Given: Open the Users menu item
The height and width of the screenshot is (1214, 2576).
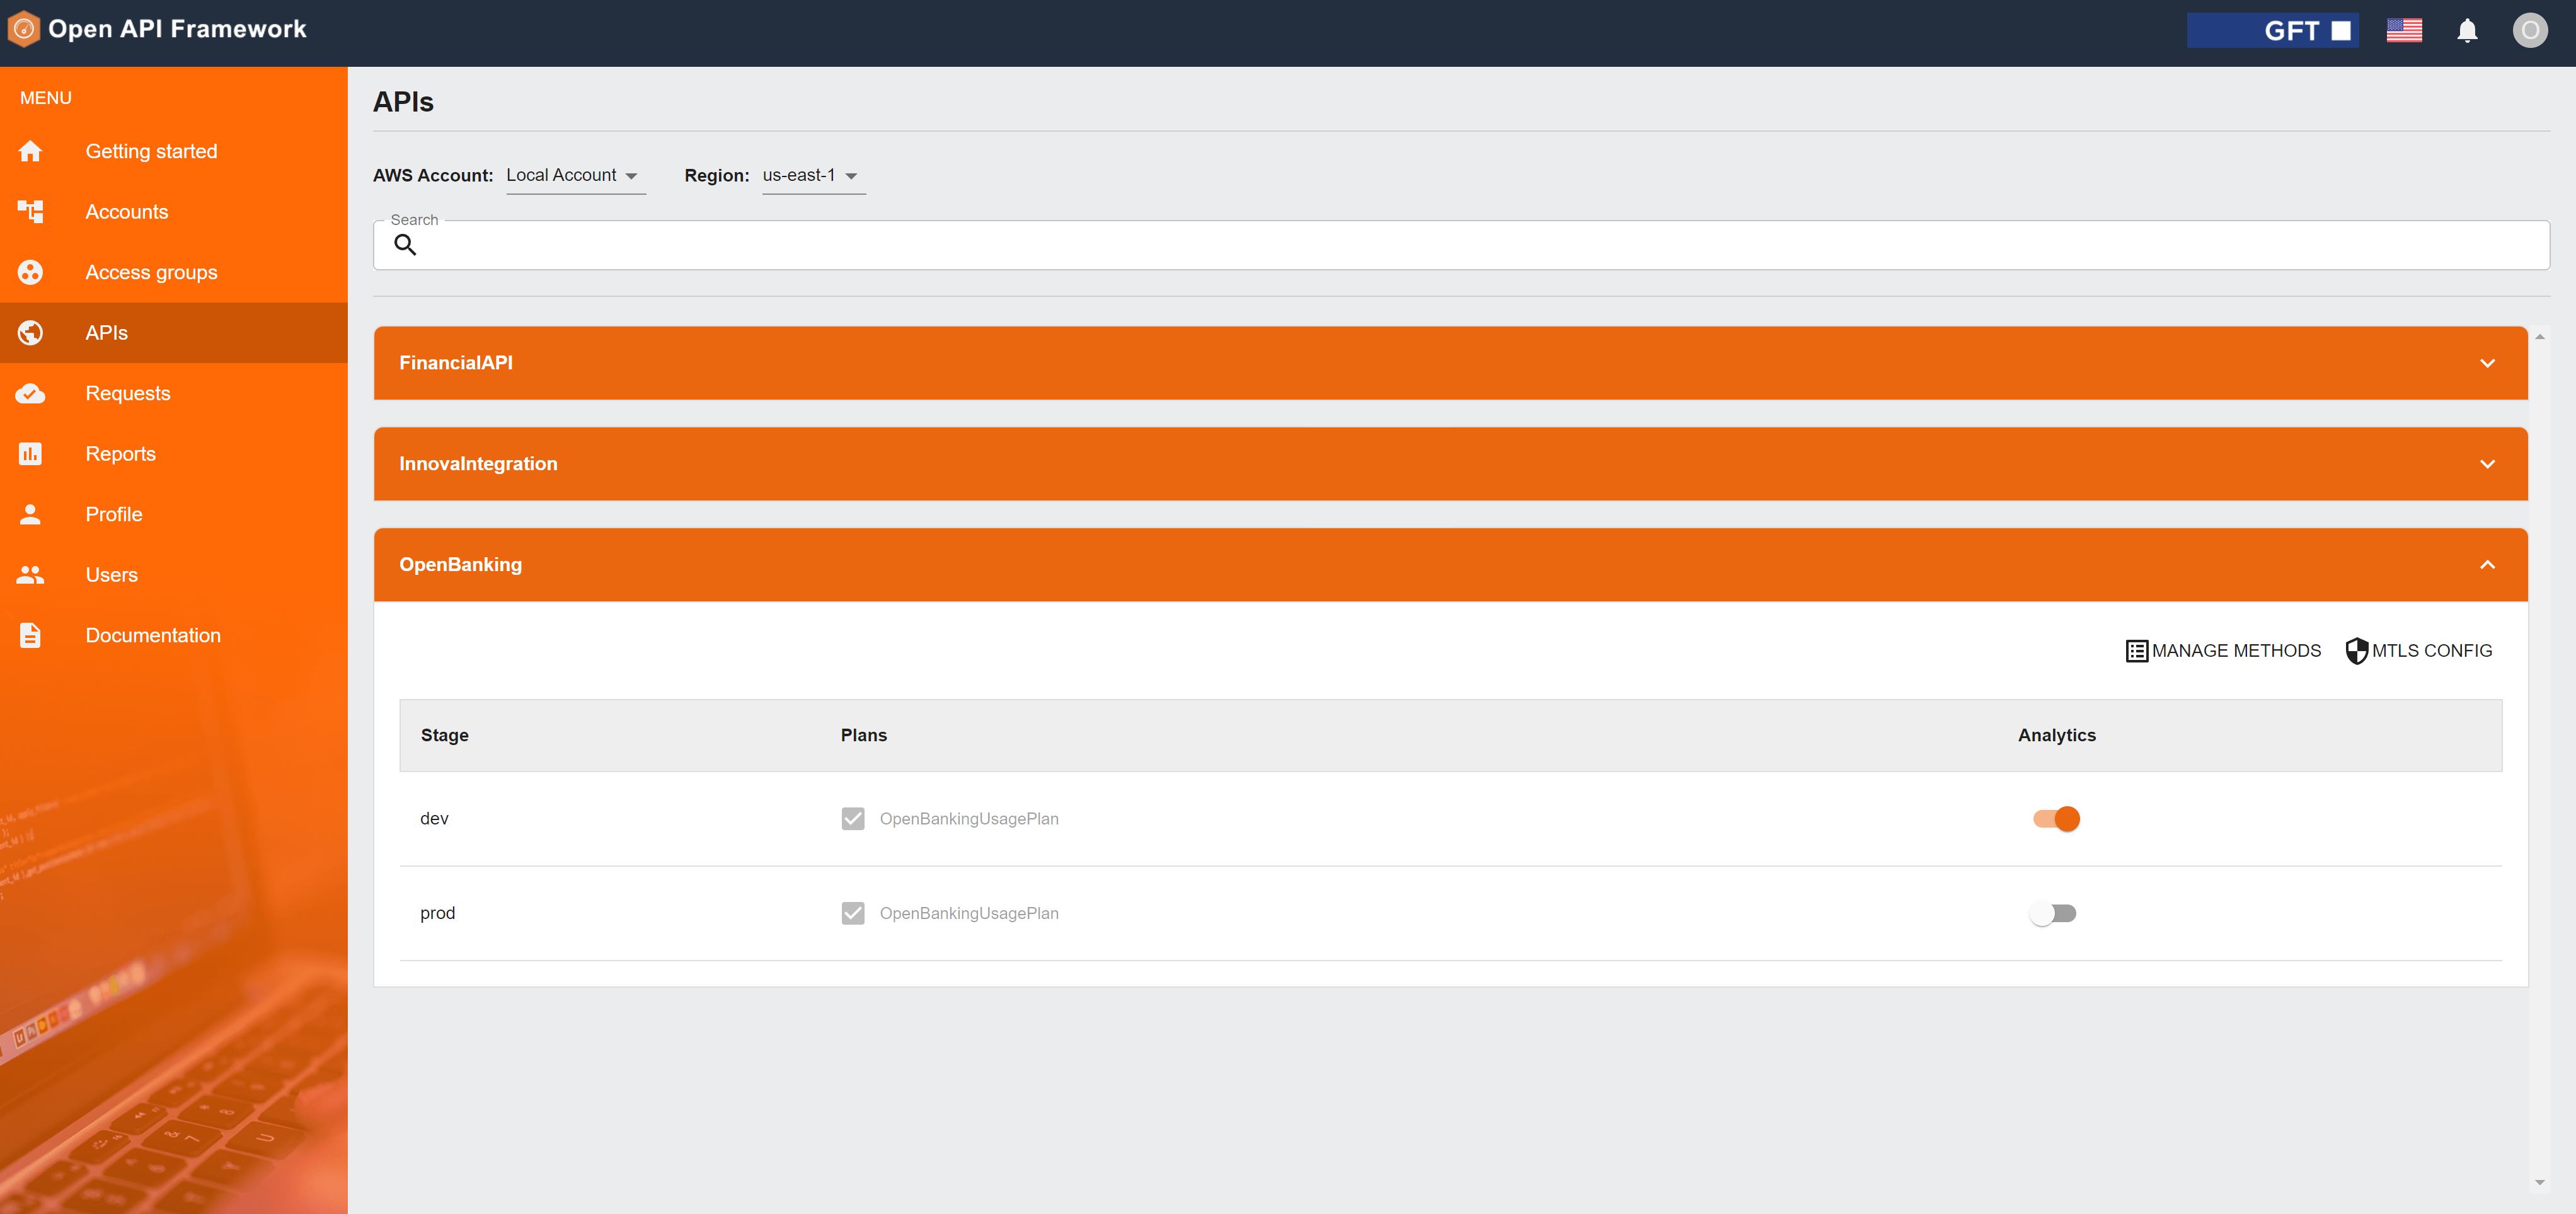Looking at the screenshot, I should [111, 574].
